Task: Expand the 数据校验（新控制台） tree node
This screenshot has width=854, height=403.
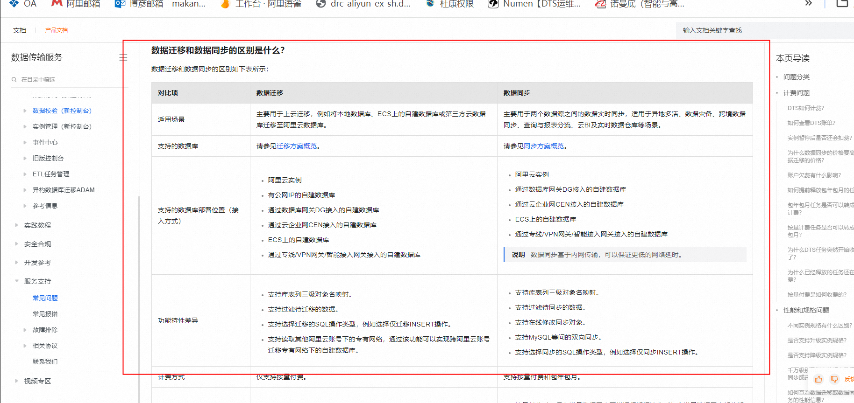Action: (x=25, y=111)
